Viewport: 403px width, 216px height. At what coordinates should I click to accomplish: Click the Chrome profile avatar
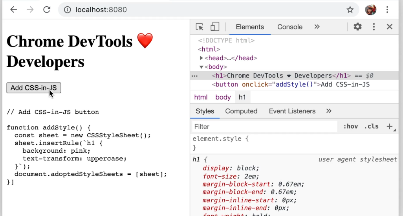pyautogui.click(x=371, y=9)
